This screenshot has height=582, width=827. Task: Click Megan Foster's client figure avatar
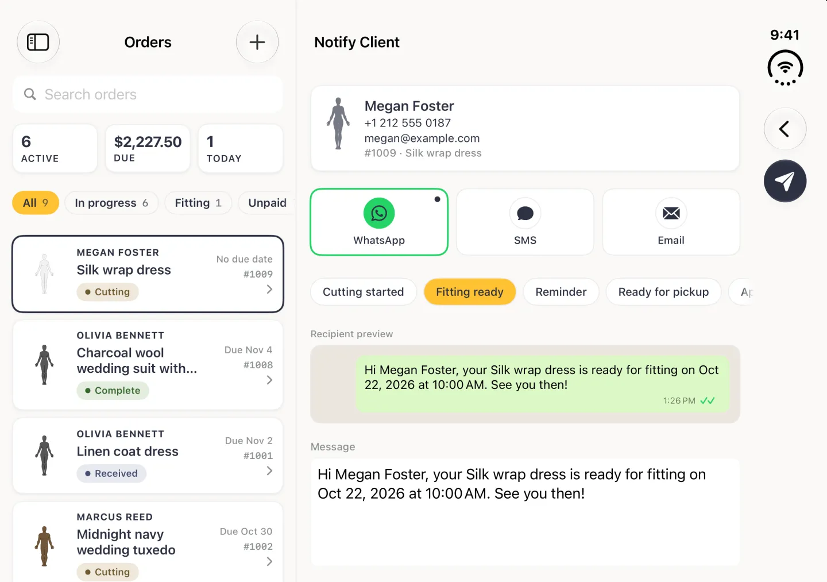[x=338, y=124]
